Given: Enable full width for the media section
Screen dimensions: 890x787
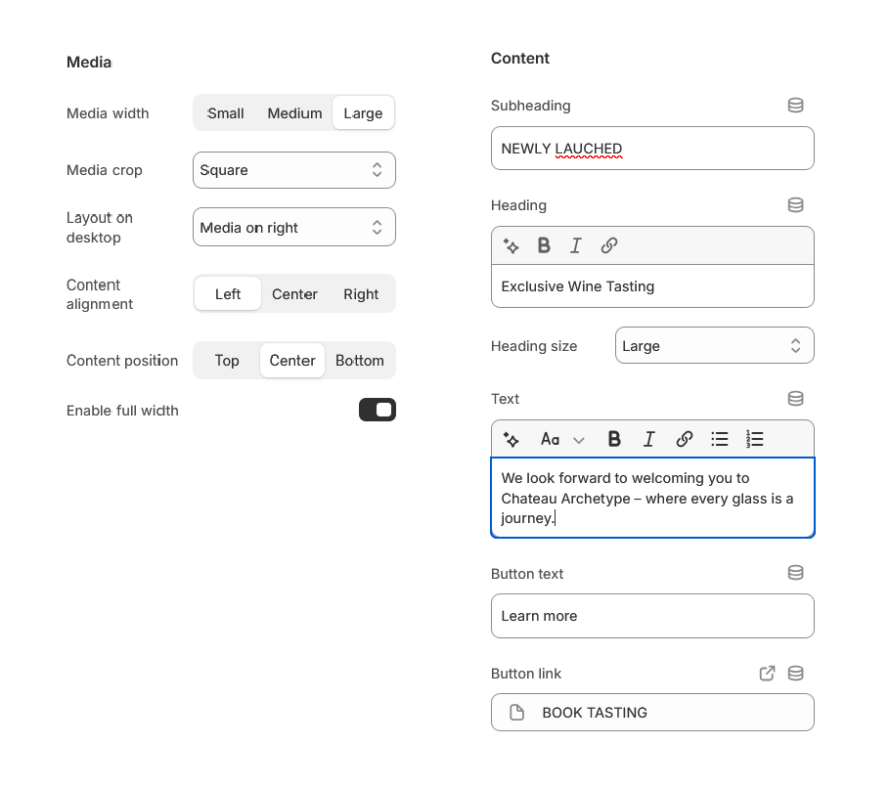Looking at the screenshot, I should 377,410.
